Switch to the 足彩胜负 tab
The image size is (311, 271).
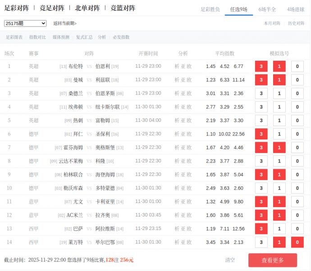[x=210, y=9]
